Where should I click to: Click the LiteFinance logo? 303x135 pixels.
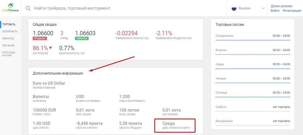[x=10, y=8]
